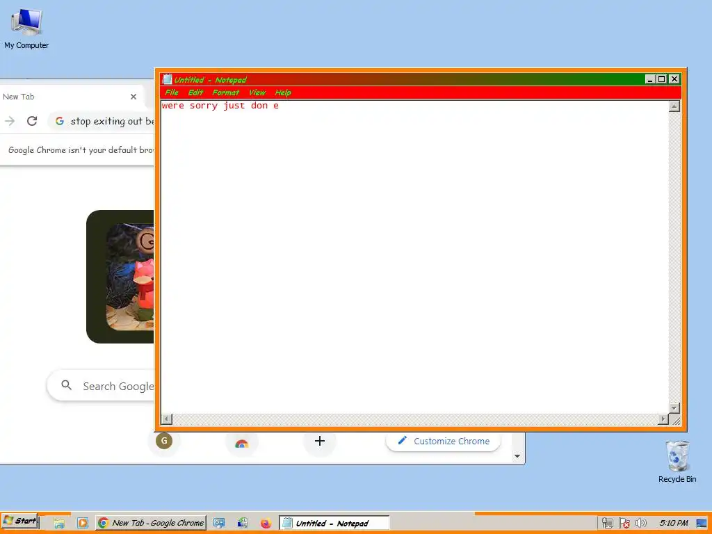Image resolution: width=712 pixels, height=534 pixels.
Task: Click Notepad vertical scrollbar down arrow
Action: click(674, 407)
